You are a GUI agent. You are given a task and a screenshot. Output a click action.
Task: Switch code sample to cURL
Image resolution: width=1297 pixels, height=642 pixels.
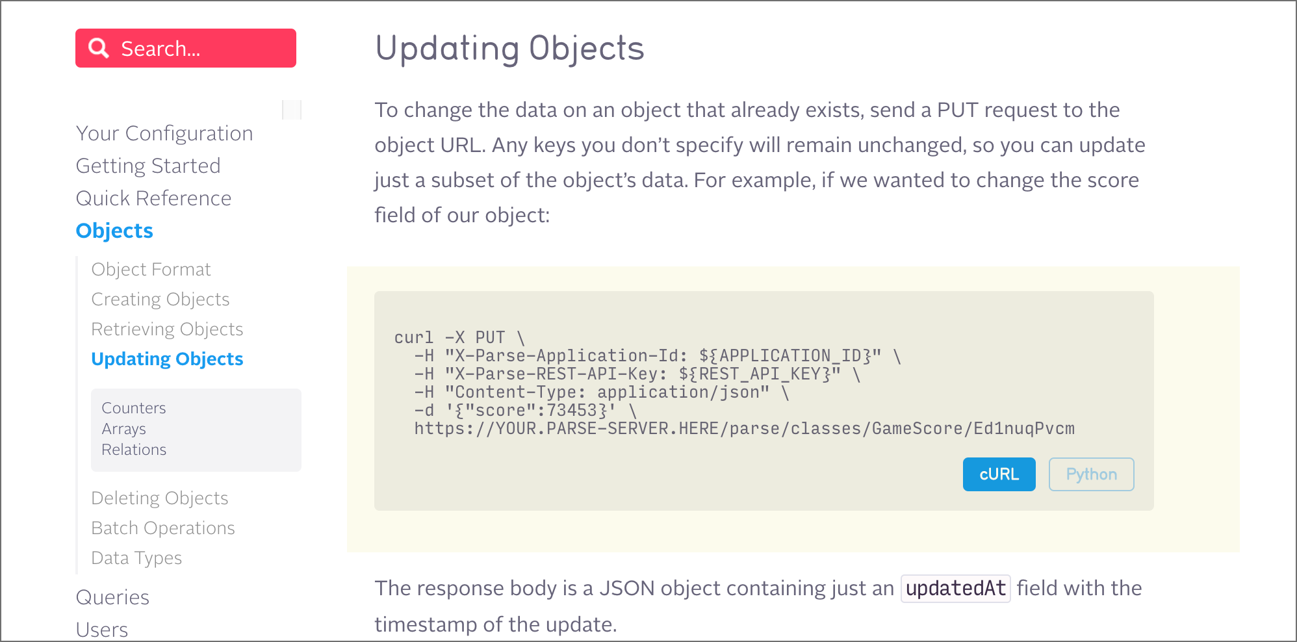pyautogui.click(x=999, y=474)
